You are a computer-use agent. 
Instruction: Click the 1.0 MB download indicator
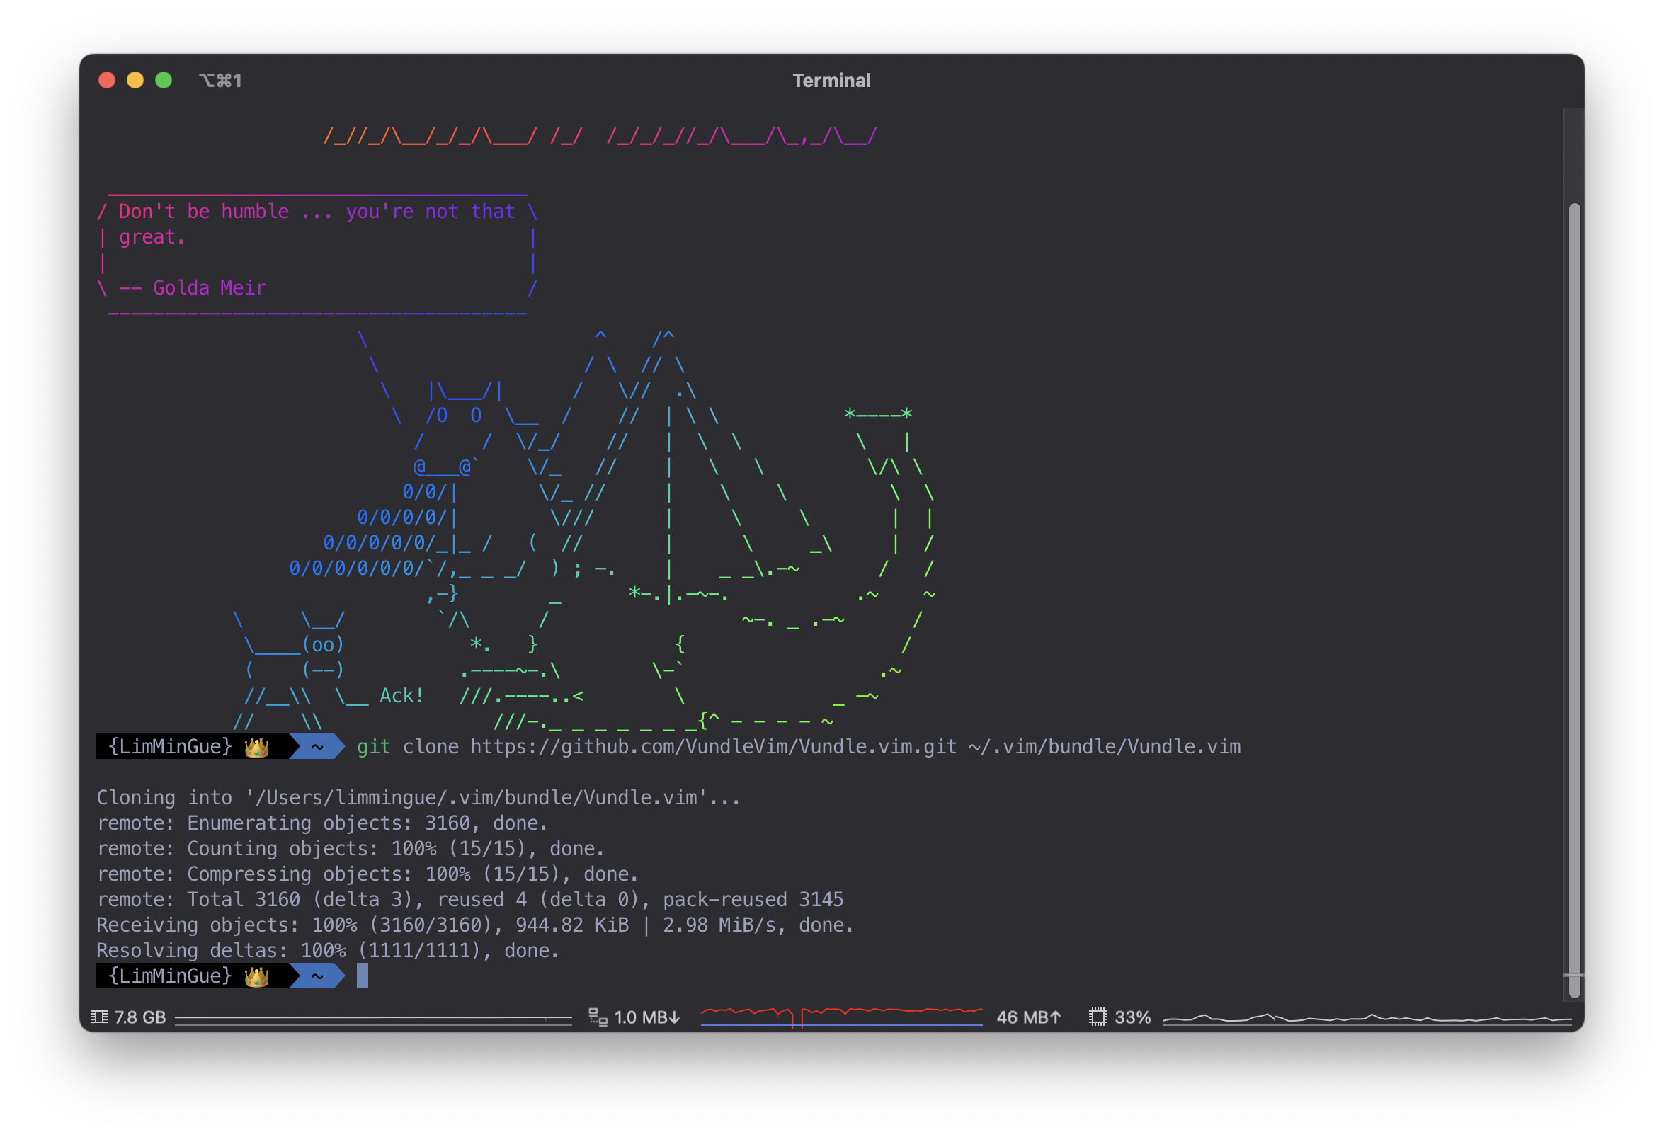(646, 1017)
